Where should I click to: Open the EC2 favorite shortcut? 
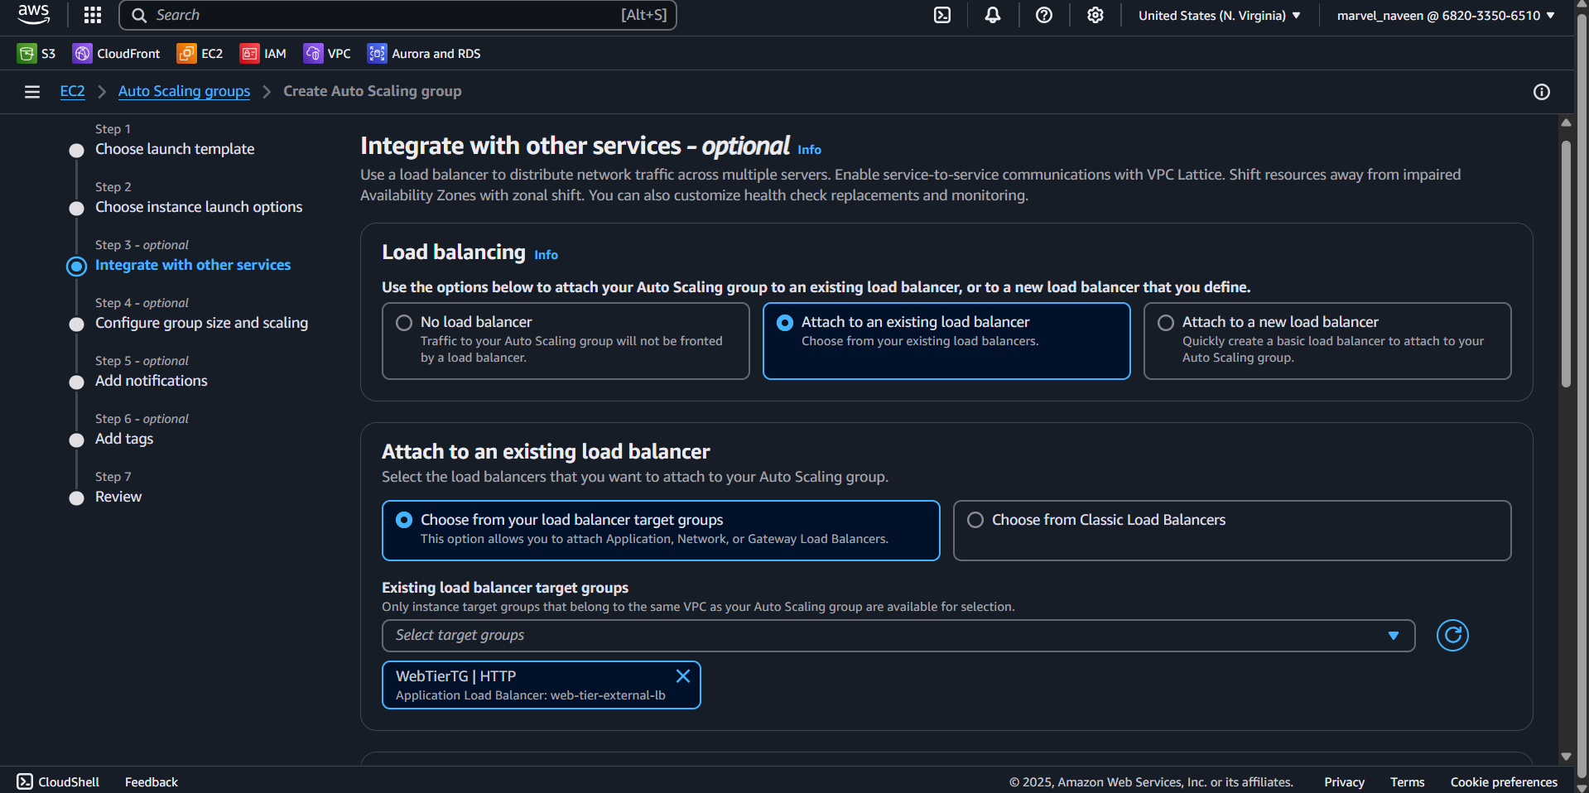(x=200, y=54)
